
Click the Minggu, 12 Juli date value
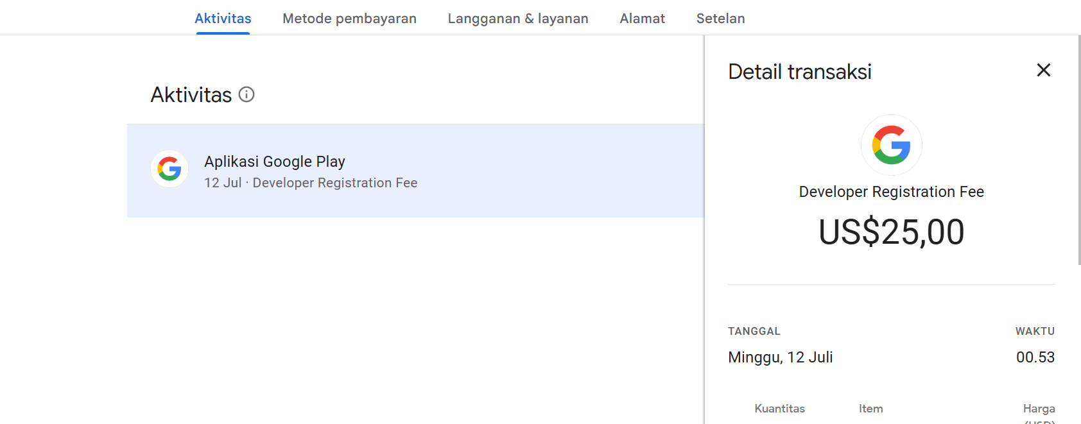pos(780,357)
